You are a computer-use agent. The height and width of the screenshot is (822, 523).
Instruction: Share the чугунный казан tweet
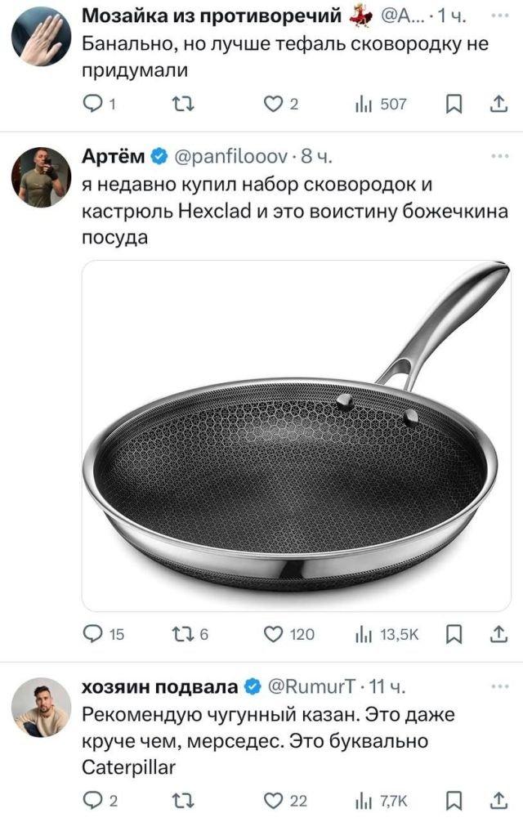(499, 801)
